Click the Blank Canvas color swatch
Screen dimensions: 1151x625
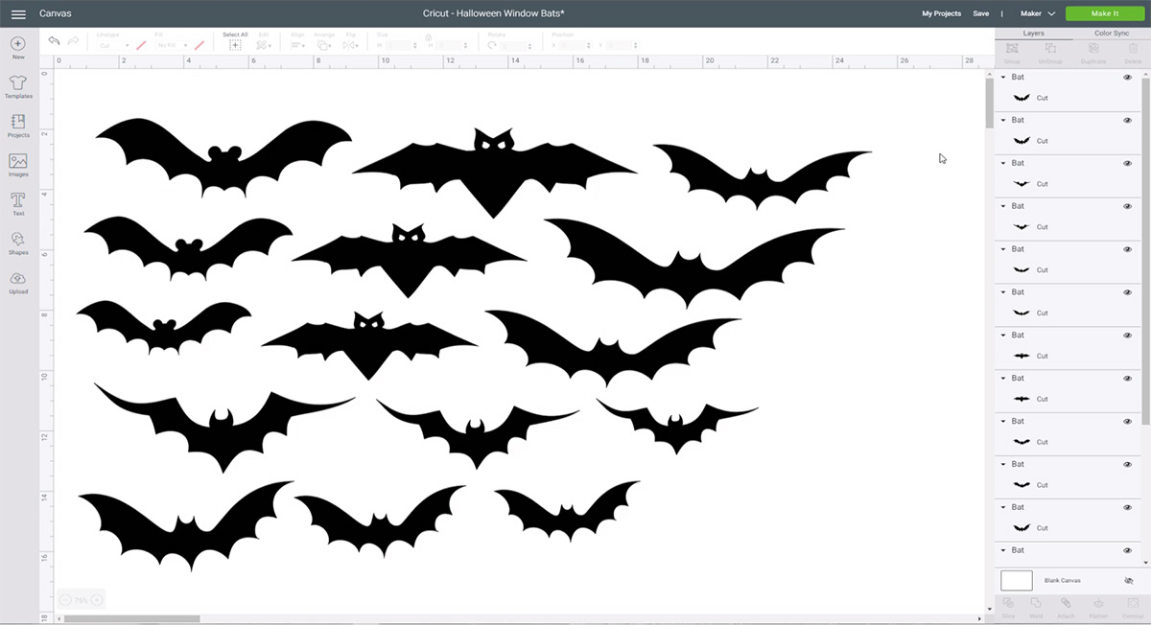coord(1016,581)
